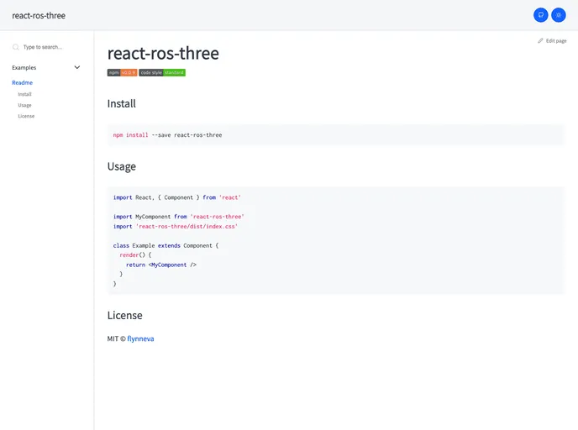Viewport: 578px width, 430px height.
Task: Click the 'render() {' code line
Action: (x=135, y=255)
